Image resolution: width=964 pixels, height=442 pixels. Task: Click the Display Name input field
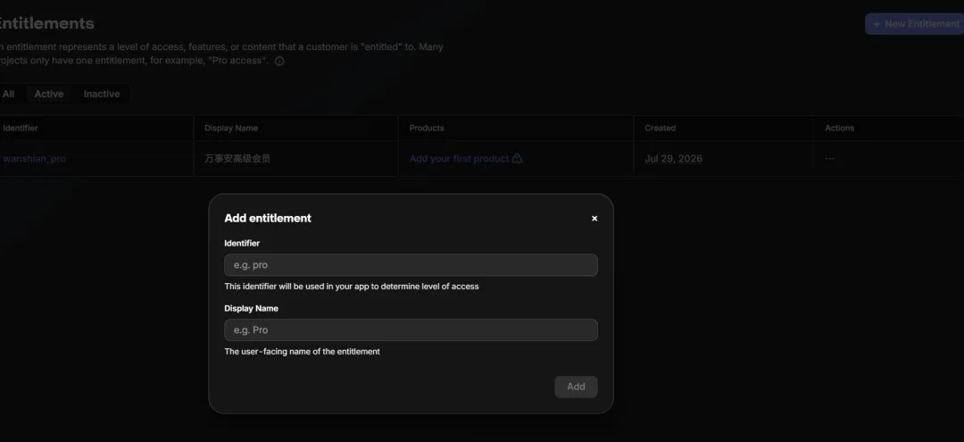click(x=411, y=330)
